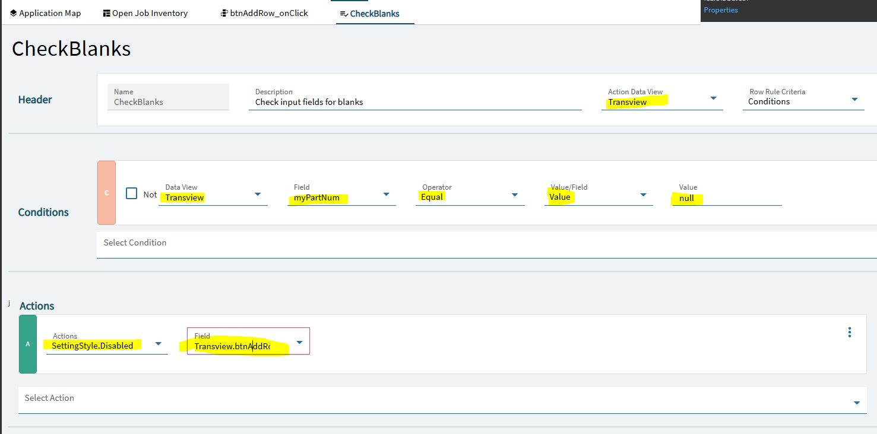Expand the Value/Field dropdown
The width and height of the screenshot is (877, 434).
tap(643, 194)
